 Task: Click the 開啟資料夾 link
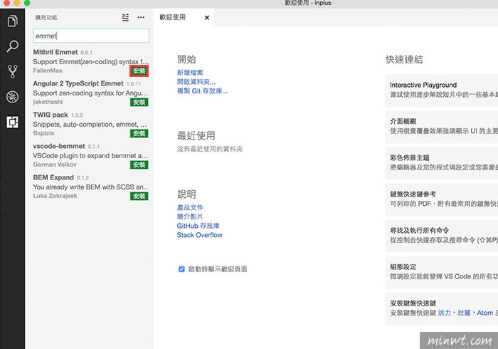click(x=196, y=82)
